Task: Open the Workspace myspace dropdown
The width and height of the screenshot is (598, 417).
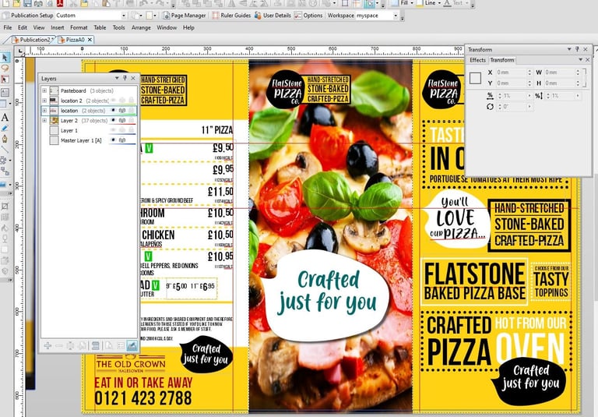Action: click(x=396, y=16)
